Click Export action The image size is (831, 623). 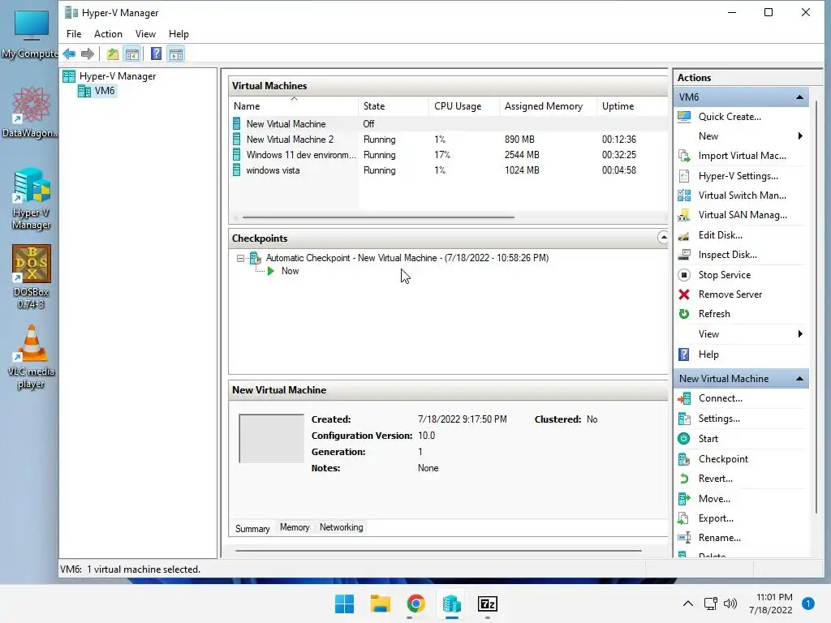tap(716, 518)
